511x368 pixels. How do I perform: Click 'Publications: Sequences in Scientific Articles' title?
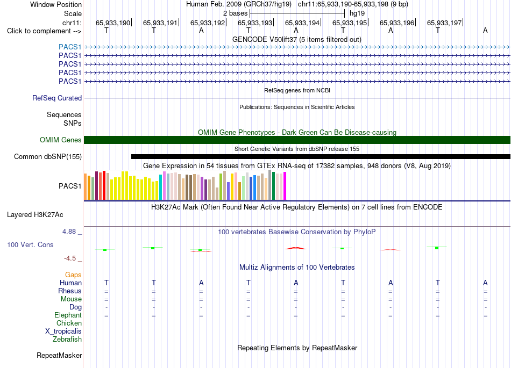tap(297, 107)
